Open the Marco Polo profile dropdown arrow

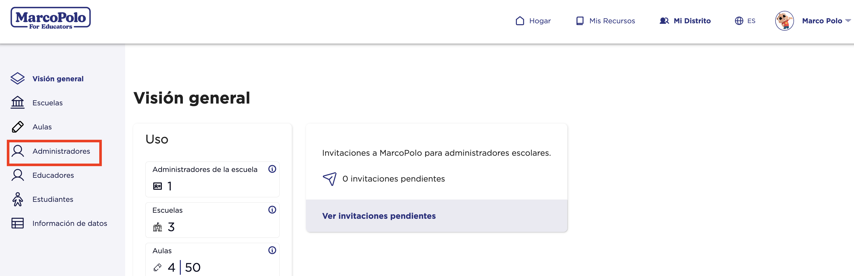848,21
